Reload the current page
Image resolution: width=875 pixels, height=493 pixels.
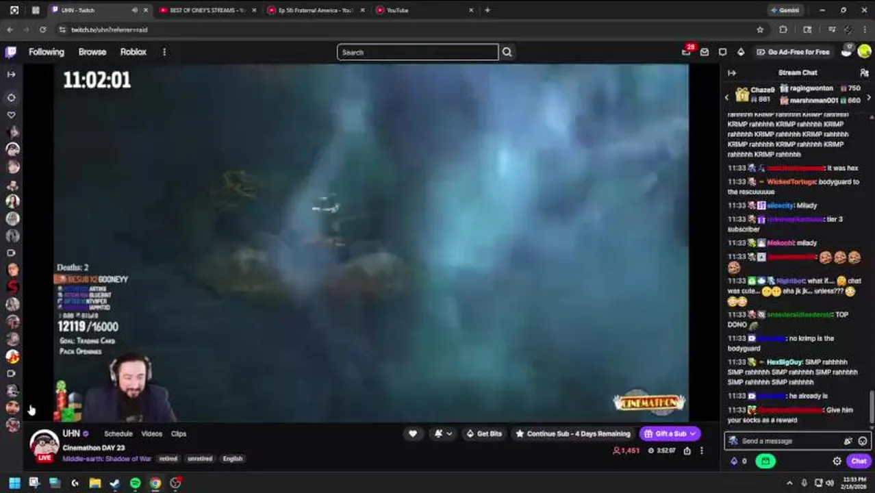point(42,29)
